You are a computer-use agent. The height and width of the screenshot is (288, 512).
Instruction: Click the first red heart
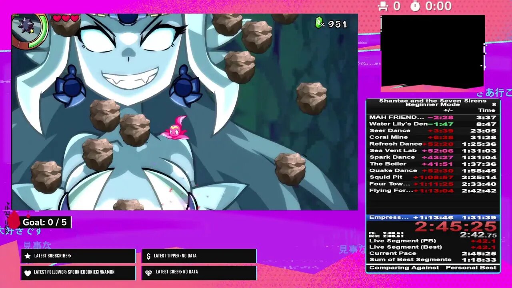pyautogui.click(x=57, y=18)
